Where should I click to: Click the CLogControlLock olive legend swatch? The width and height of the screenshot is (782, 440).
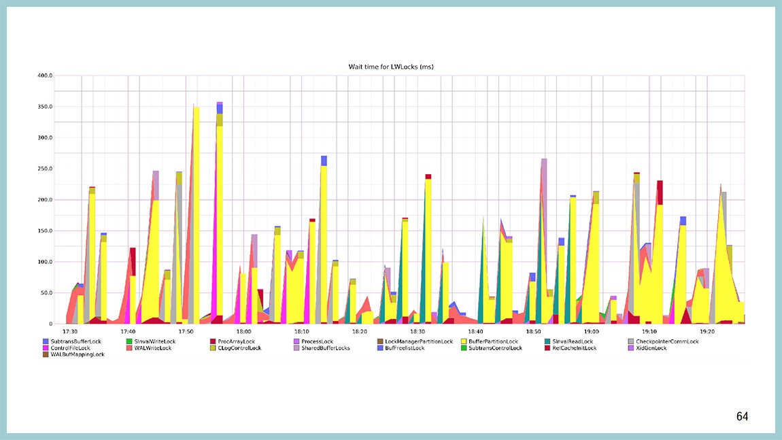point(213,348)
